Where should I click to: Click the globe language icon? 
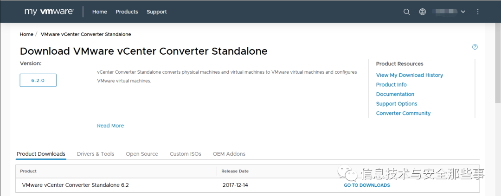(x=423, y=12)
